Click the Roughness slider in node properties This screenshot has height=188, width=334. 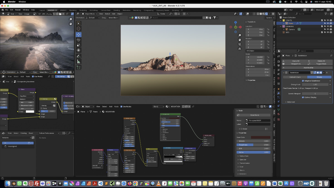(253, 145)
